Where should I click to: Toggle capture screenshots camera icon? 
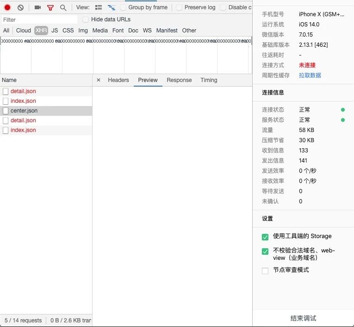pyautogui.click(x=37, y=7)
